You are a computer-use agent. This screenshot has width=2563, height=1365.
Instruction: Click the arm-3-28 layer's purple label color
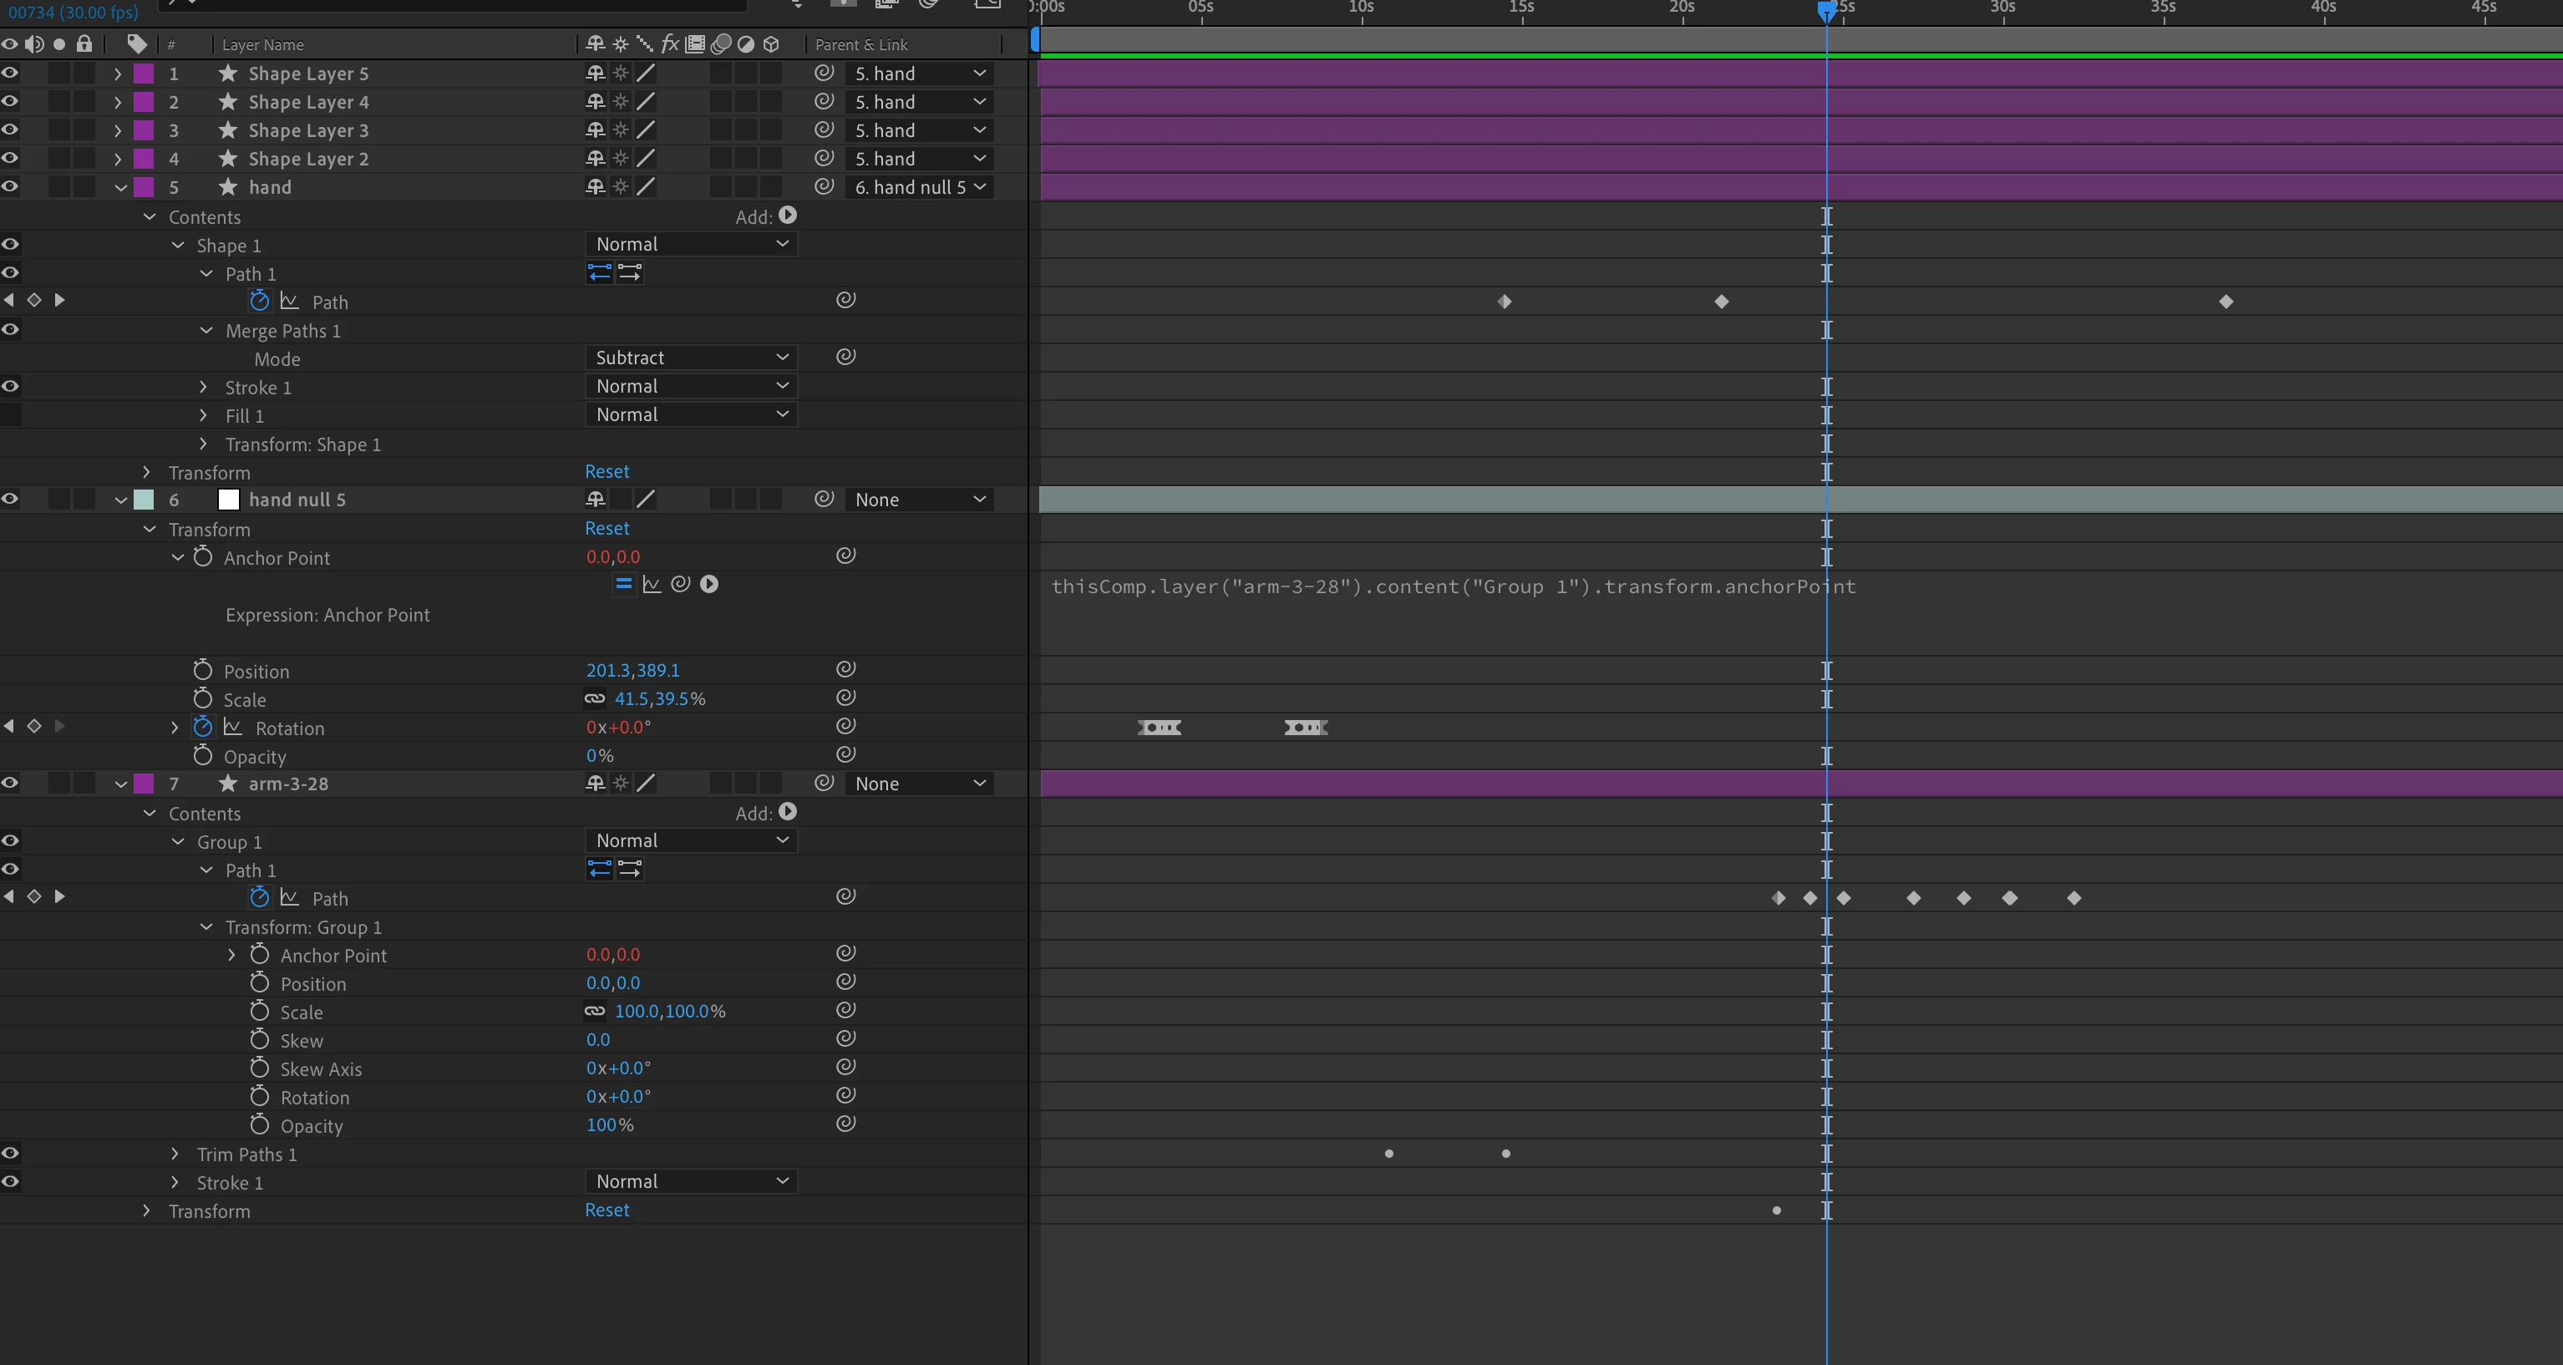[145, 784]
